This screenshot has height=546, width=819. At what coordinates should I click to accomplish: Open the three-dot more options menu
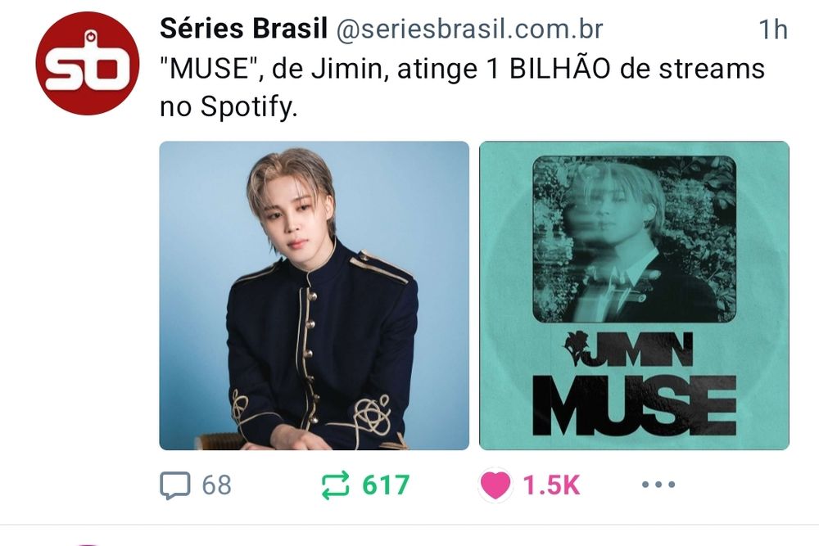pyautogui.click(x=658, y=485)
